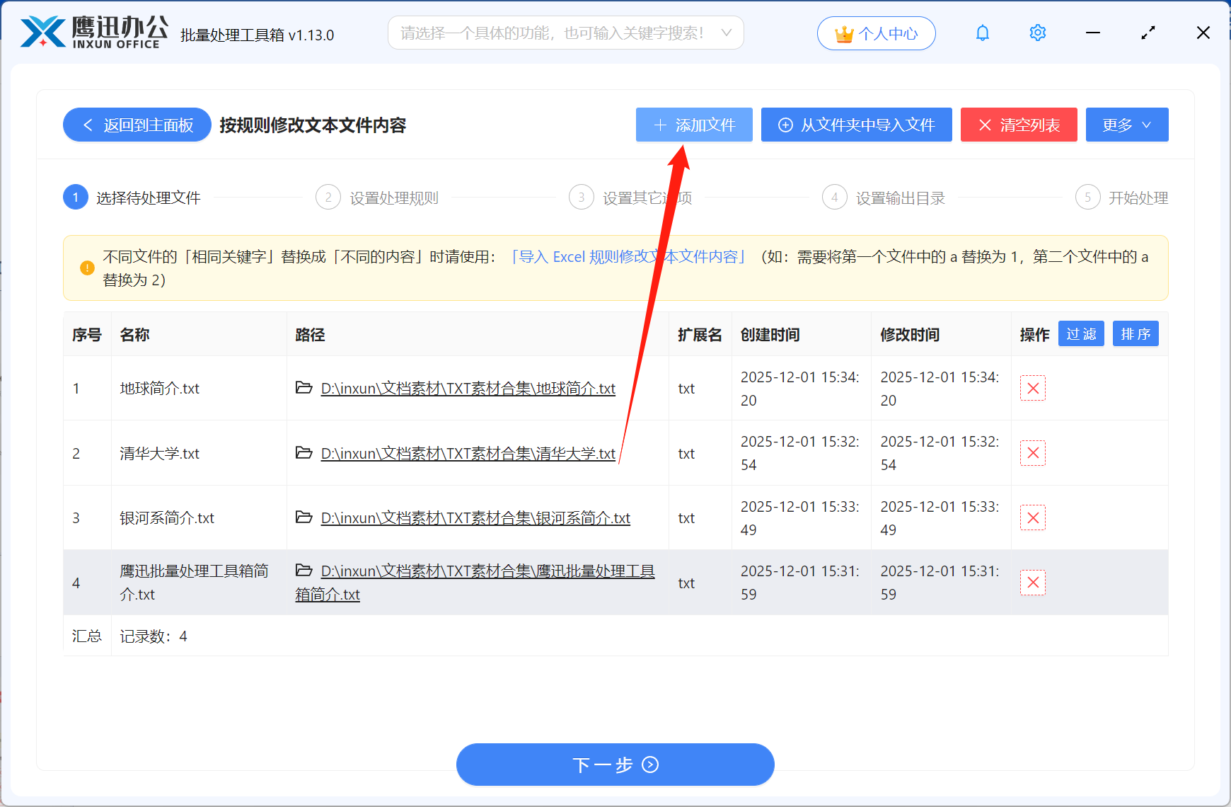
Task: Click the 下一步 button
Action: click(x=615, y=765)
